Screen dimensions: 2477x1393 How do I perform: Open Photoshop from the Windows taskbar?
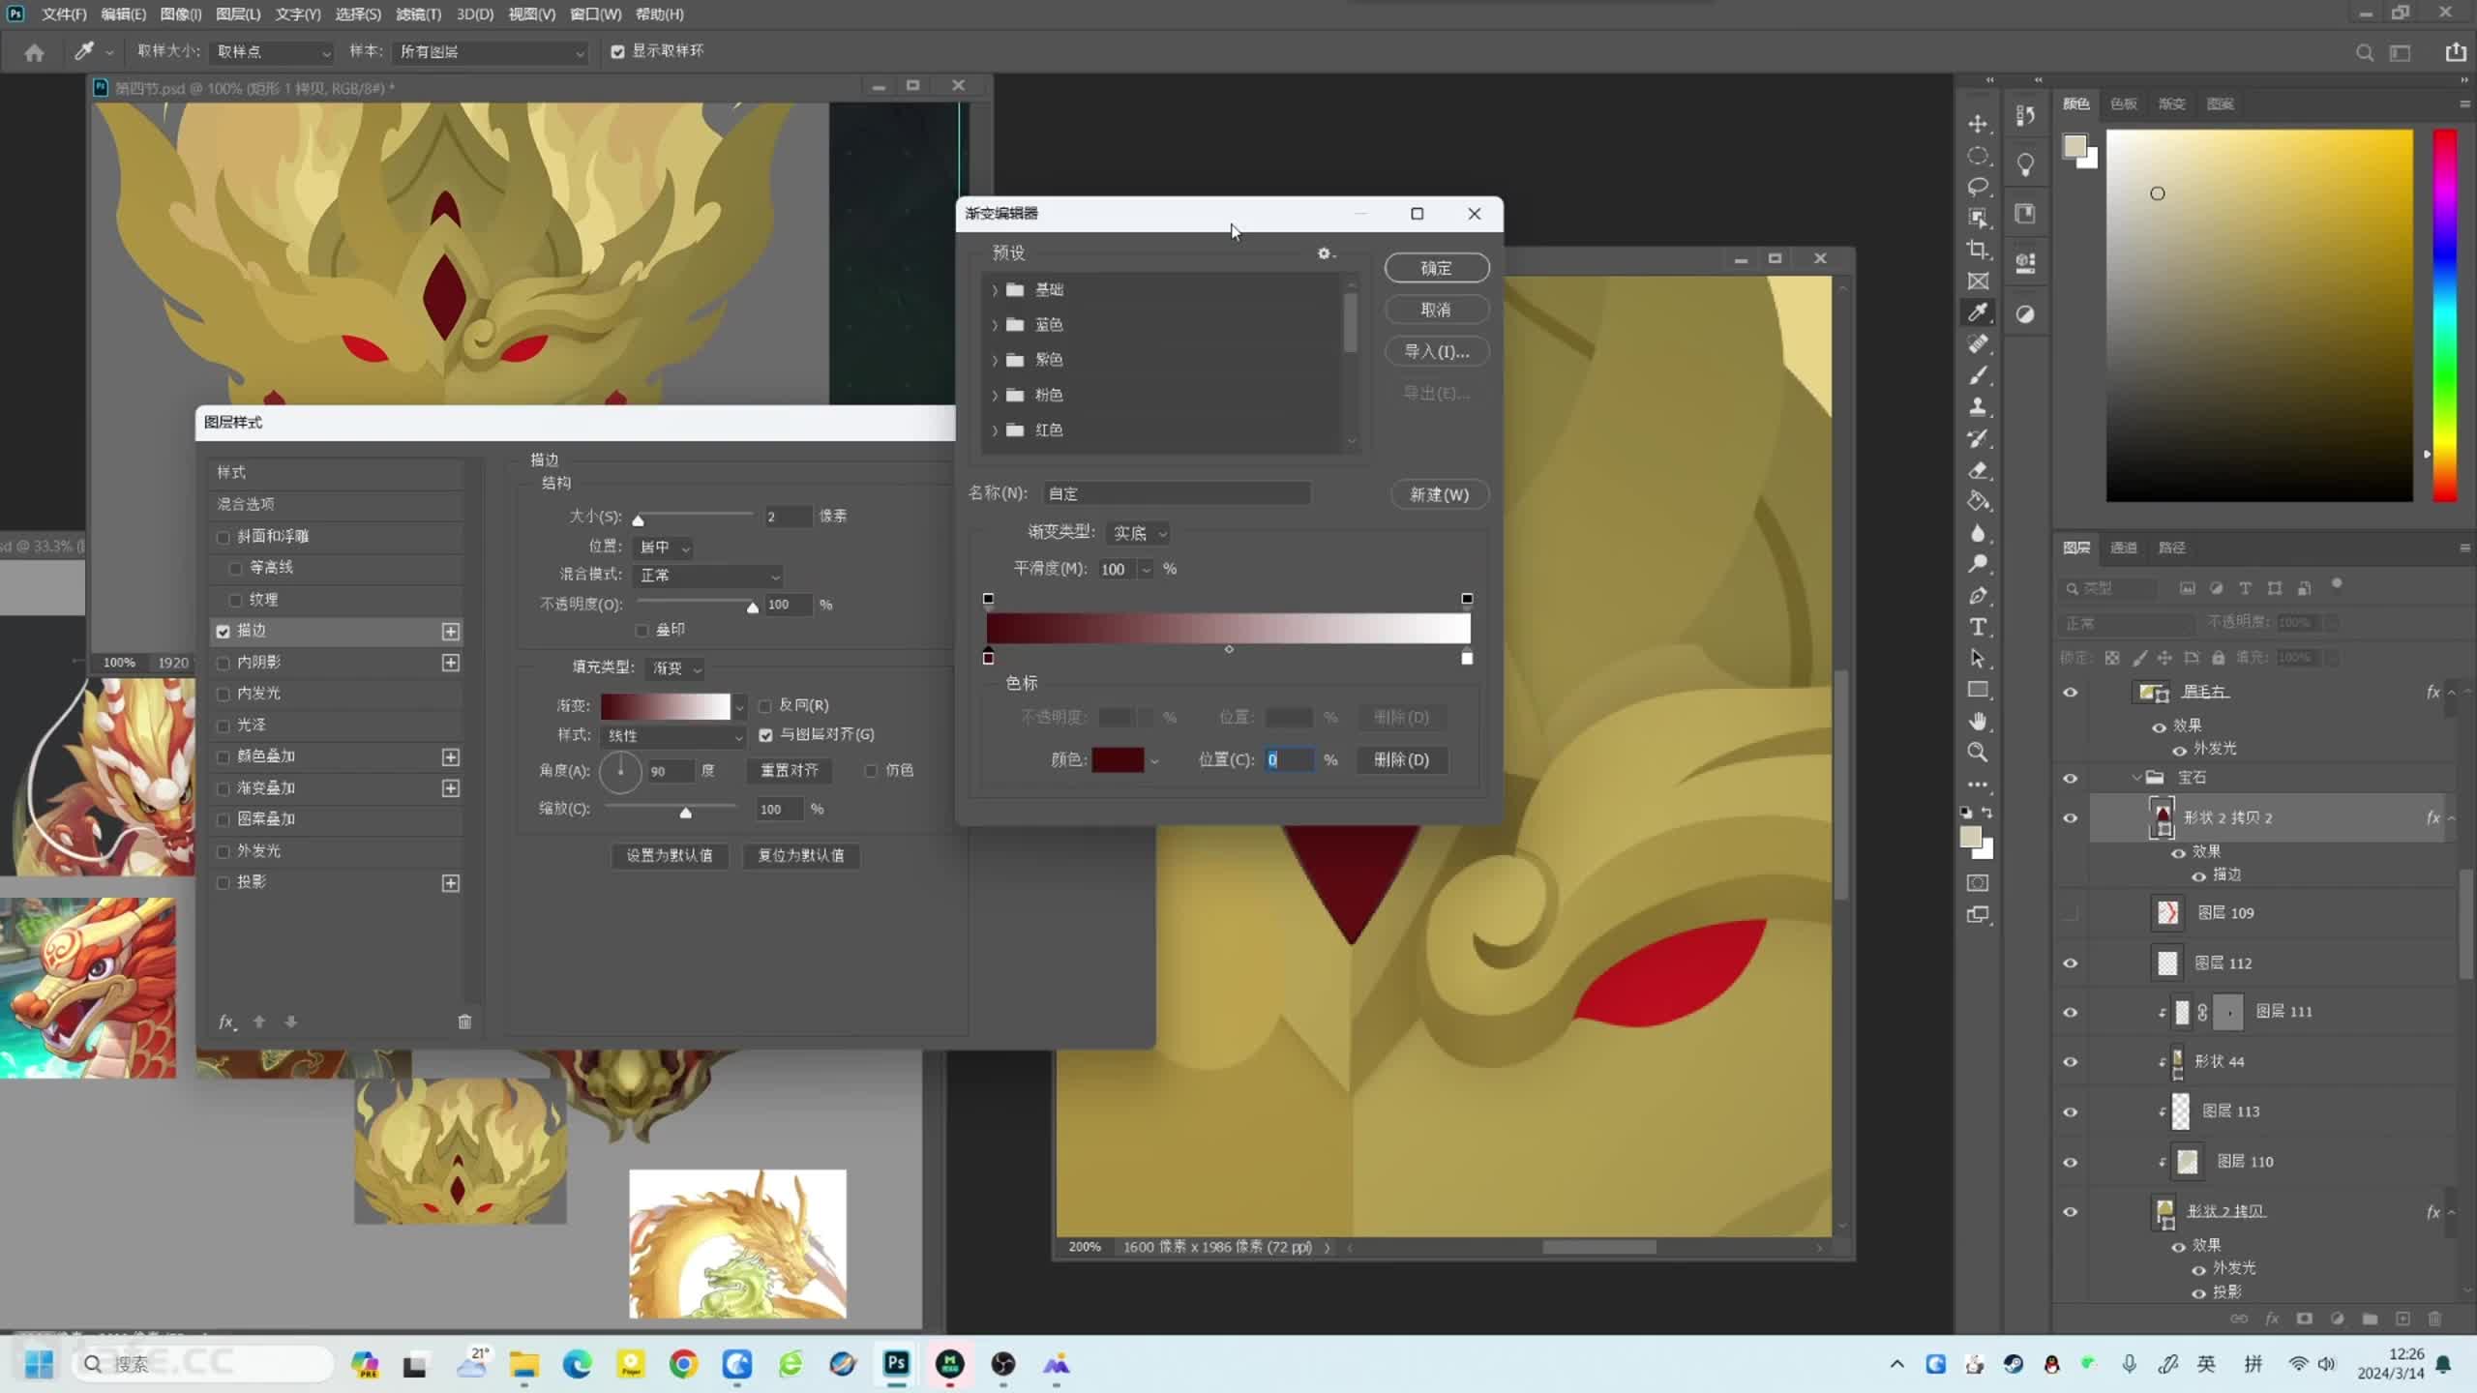point(896,1364)
